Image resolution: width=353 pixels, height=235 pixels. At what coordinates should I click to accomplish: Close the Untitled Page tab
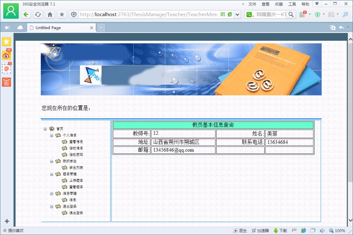(91, 28)
